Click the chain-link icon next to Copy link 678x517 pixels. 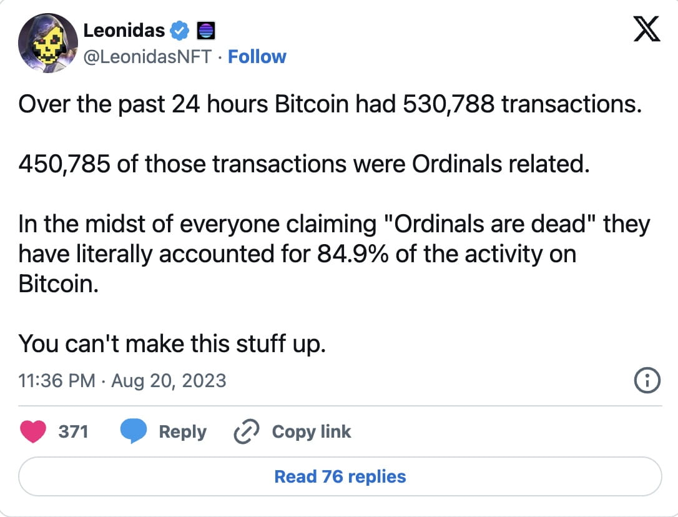[x=247, y=431]
